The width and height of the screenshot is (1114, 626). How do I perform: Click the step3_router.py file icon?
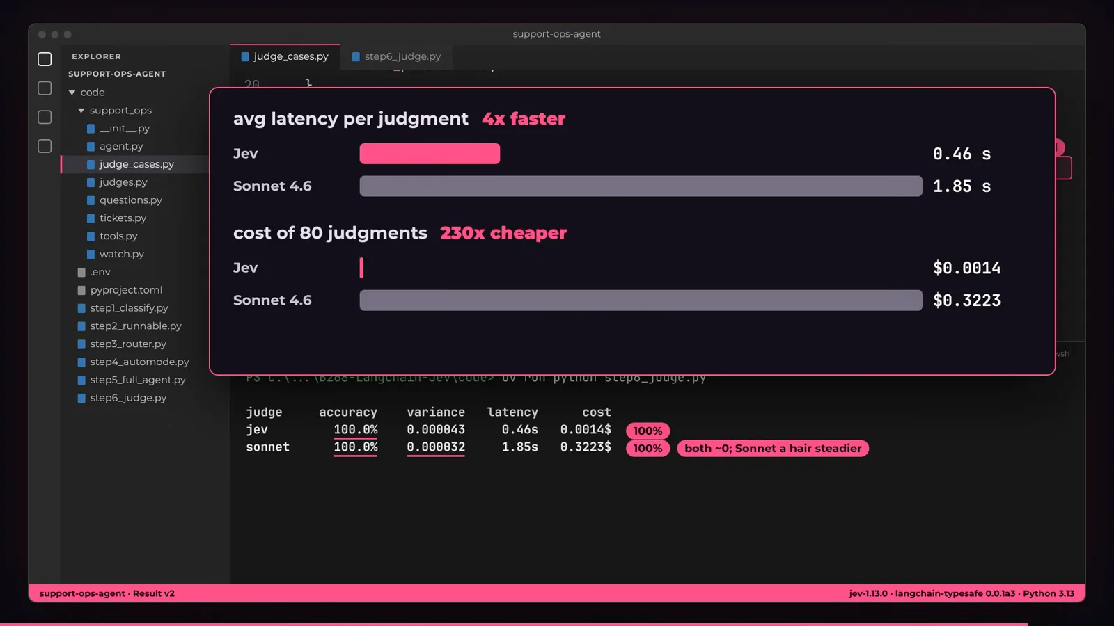coord(81,344)
